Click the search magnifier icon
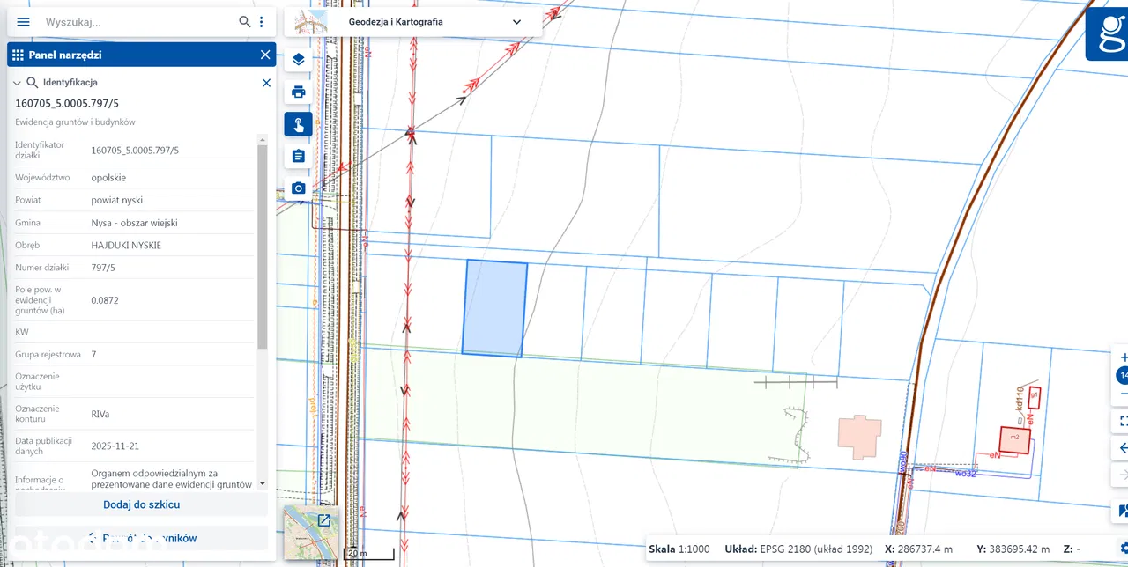1128x567 pixels. tap(245, 22)
